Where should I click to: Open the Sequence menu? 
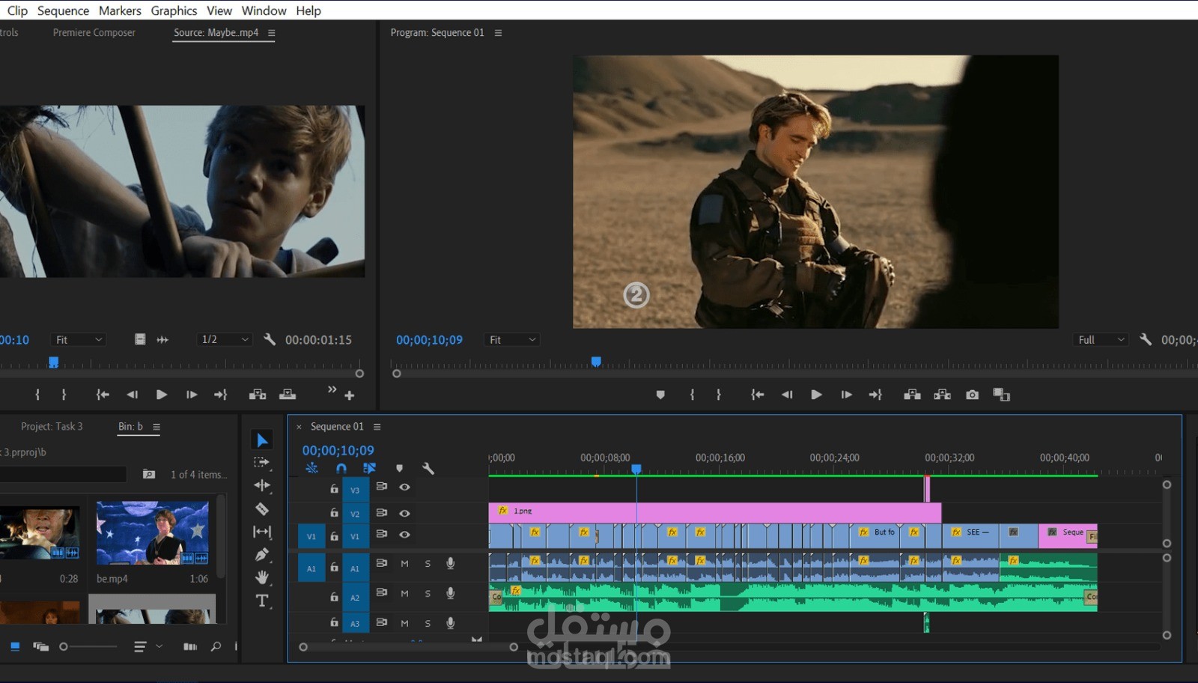coord(63,10)
